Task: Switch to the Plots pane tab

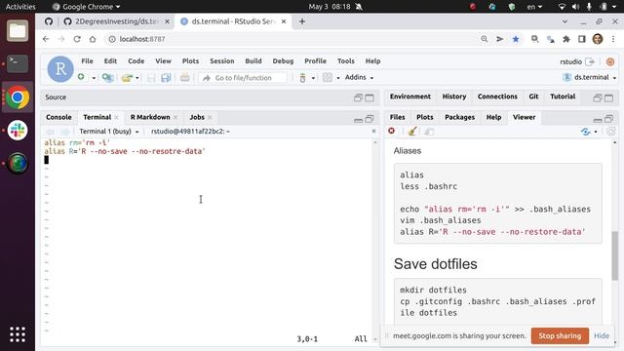Action: (425, 117)
